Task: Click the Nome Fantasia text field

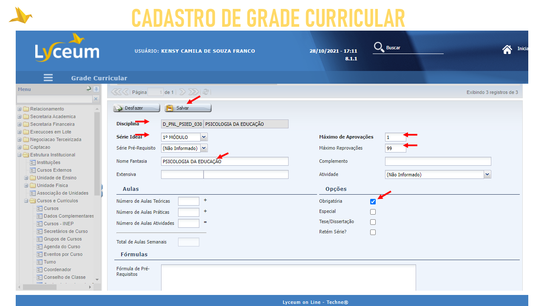Action: point(225,161)
